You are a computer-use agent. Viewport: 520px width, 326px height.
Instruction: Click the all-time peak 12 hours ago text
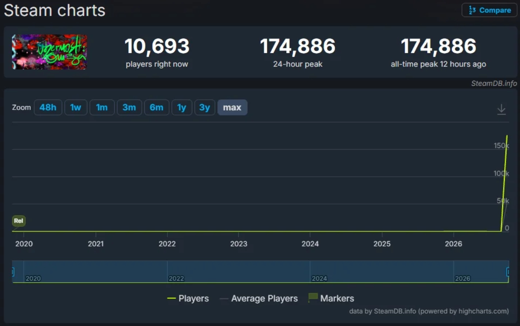click(438, 64)
